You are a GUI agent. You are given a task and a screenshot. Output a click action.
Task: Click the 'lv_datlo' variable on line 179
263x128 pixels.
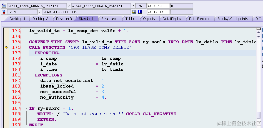(112, 64)
